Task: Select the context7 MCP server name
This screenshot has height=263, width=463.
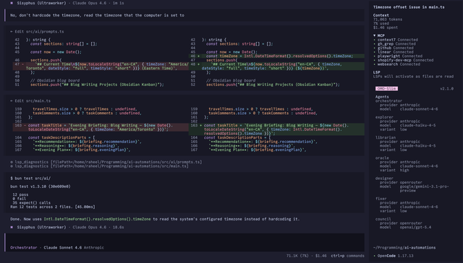Action: (x=386, y=40)
